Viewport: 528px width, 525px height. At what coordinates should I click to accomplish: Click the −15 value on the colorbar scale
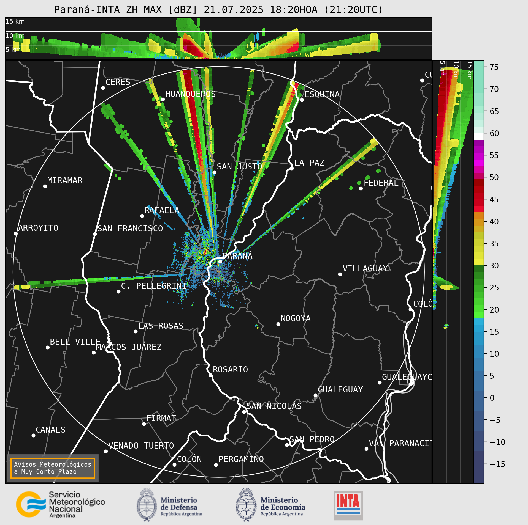pos(497,464)
